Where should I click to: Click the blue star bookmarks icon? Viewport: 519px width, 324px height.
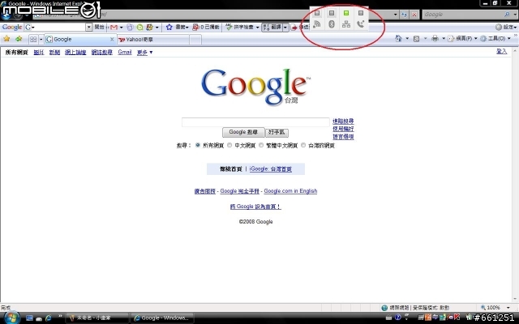[x=169, y=27]
